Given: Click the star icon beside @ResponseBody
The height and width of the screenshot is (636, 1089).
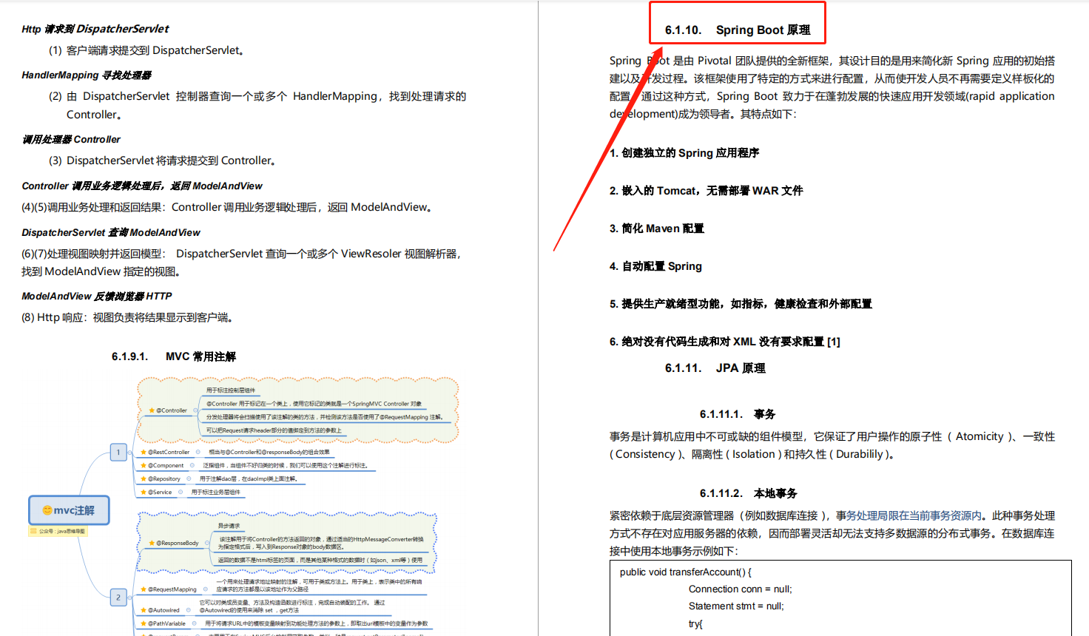Looking at the screenshot, I should pos(151,543).
